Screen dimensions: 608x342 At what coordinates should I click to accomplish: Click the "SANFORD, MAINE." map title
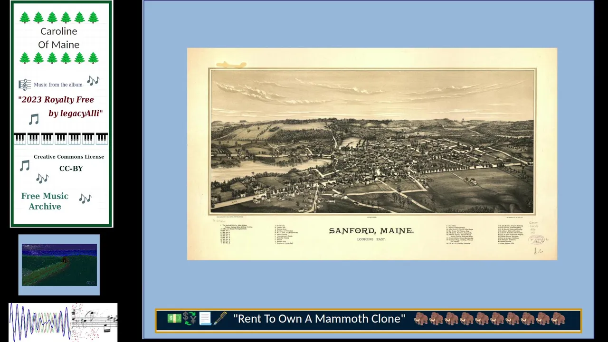[x=371, y=231]
